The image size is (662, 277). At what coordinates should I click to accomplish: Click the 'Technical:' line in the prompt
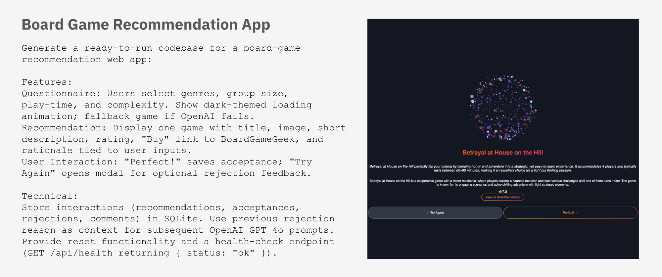pos(50,196)
